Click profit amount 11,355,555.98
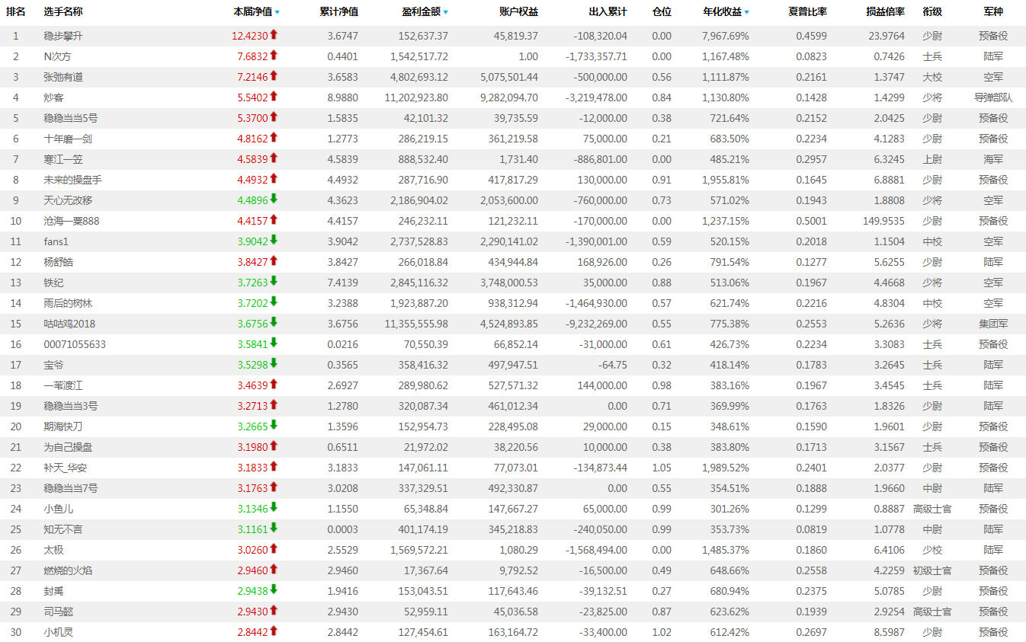 (416, 324)
